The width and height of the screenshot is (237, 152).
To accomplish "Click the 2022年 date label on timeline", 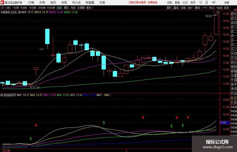I will [6, 151].
